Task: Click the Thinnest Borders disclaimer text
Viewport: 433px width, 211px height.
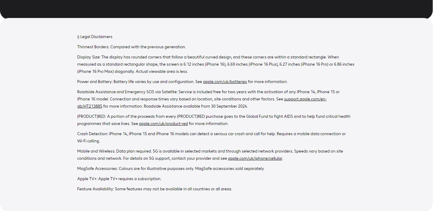Action: tap(132, 47)
